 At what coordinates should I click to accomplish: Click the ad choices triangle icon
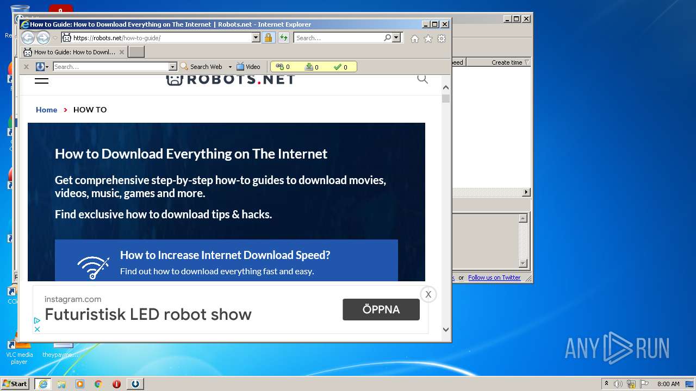[37, 320]
